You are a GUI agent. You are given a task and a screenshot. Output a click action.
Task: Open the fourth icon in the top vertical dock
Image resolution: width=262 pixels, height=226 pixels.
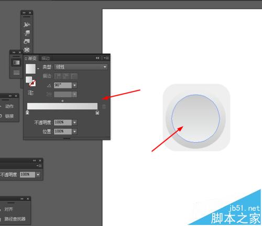point(27,50)
